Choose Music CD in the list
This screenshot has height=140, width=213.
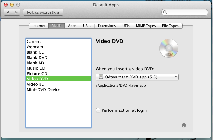coord(36,68)
